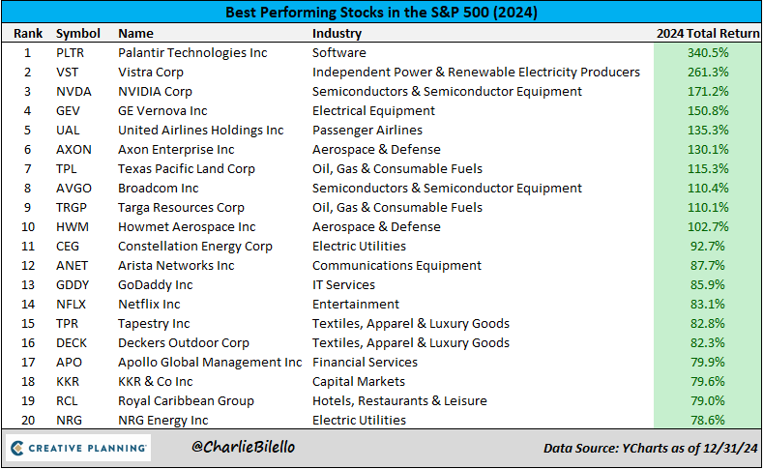Viewport: 763px width, 469px height.
Task: Click the NFLX ticker symbol
Action: coord(71,304)
